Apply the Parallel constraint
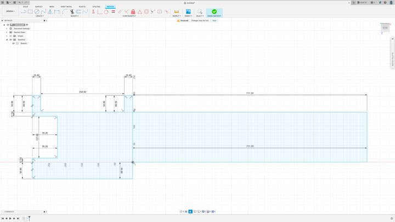 [x=120, y=12]
